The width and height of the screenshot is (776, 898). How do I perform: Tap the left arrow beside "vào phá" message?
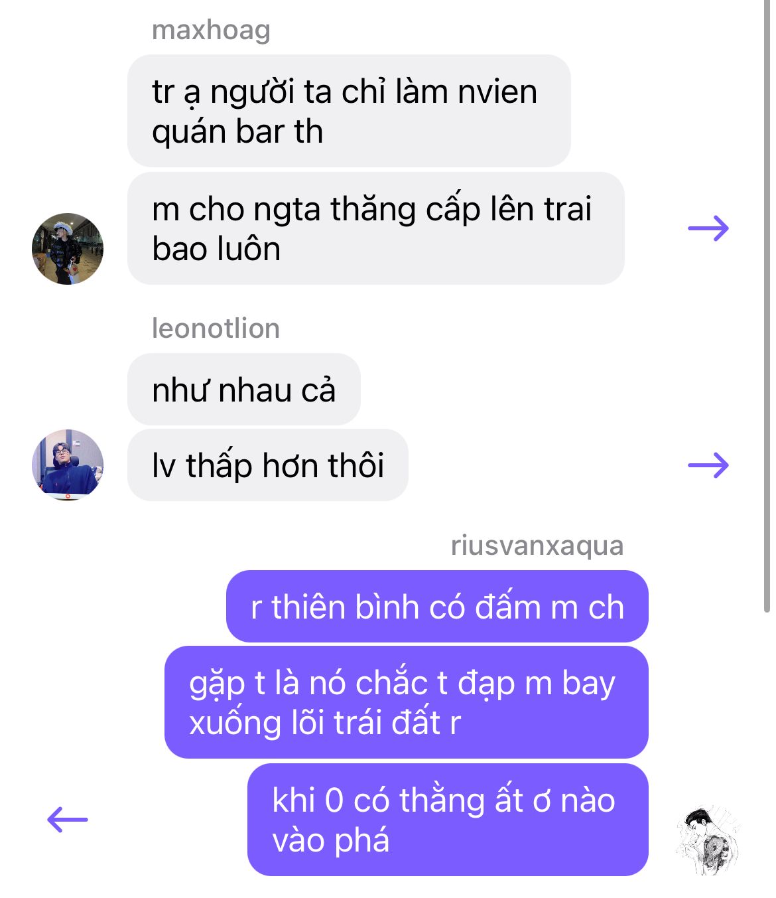coord(68,819)
